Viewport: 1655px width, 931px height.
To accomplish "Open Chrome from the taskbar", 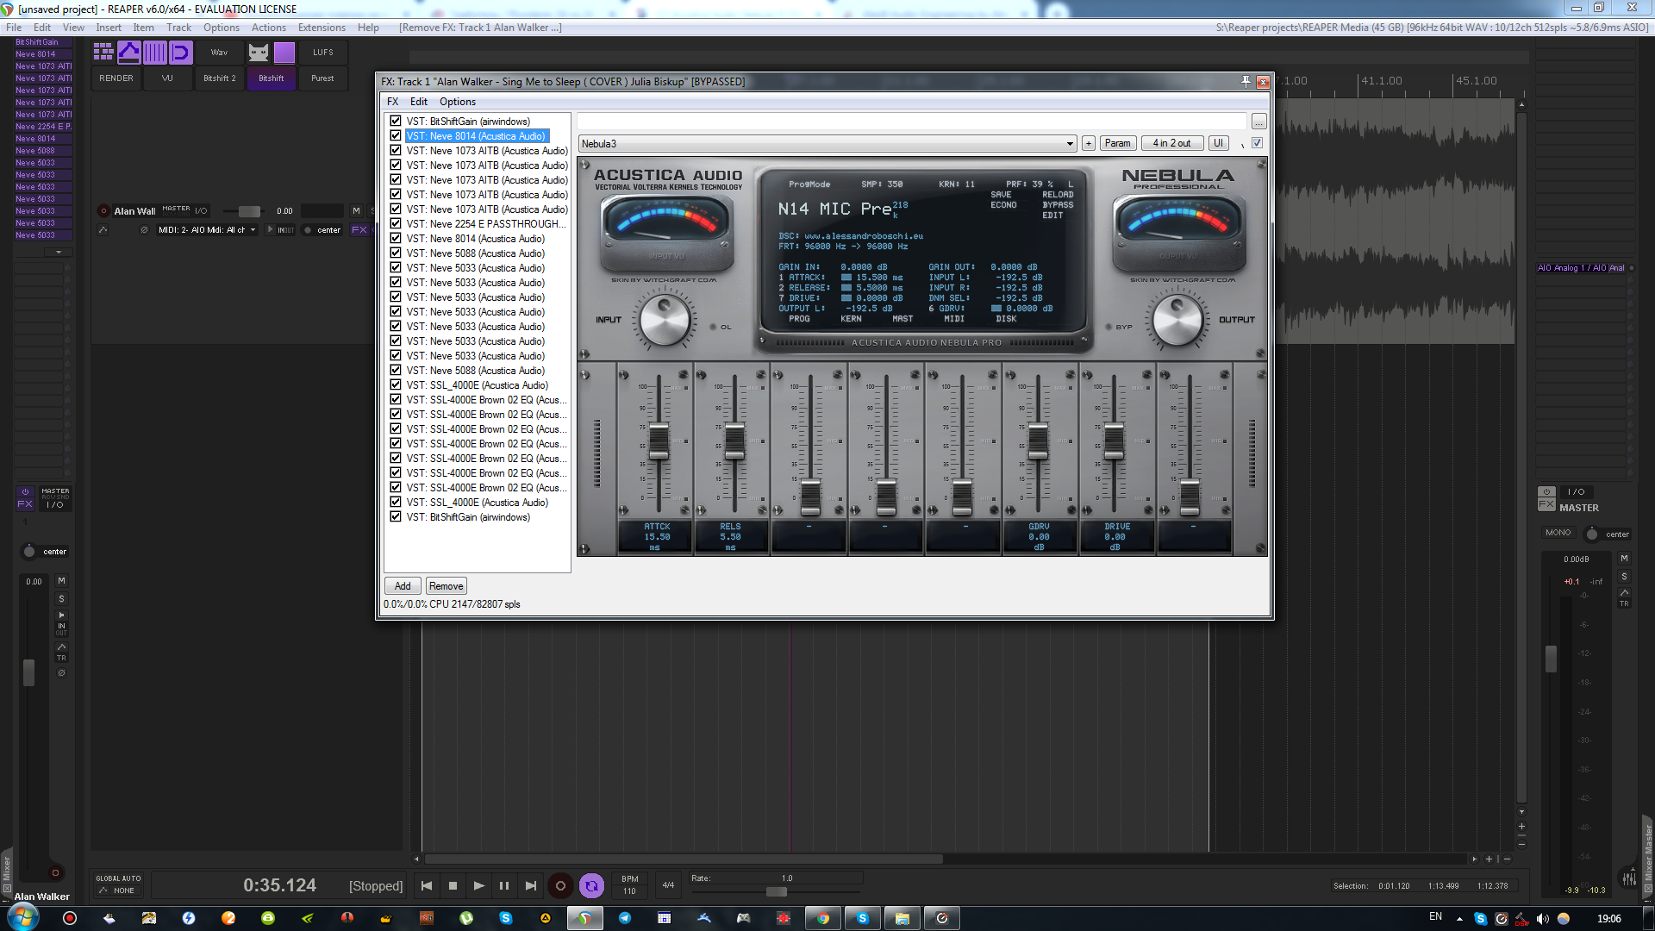I will click(823, 918).
